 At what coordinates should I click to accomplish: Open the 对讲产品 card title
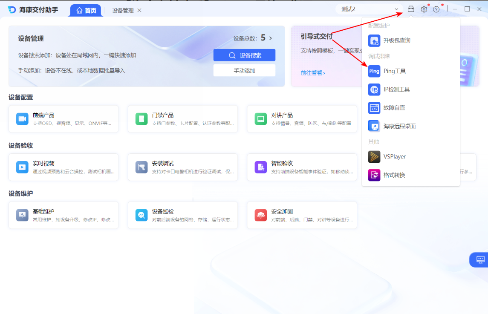282,115
